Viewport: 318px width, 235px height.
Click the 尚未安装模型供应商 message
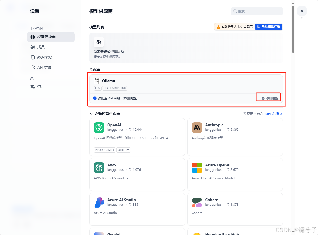(109, 51)
